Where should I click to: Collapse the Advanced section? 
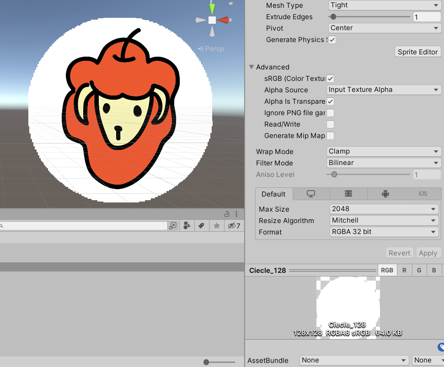pyautogui.click(x=251, y=67)
